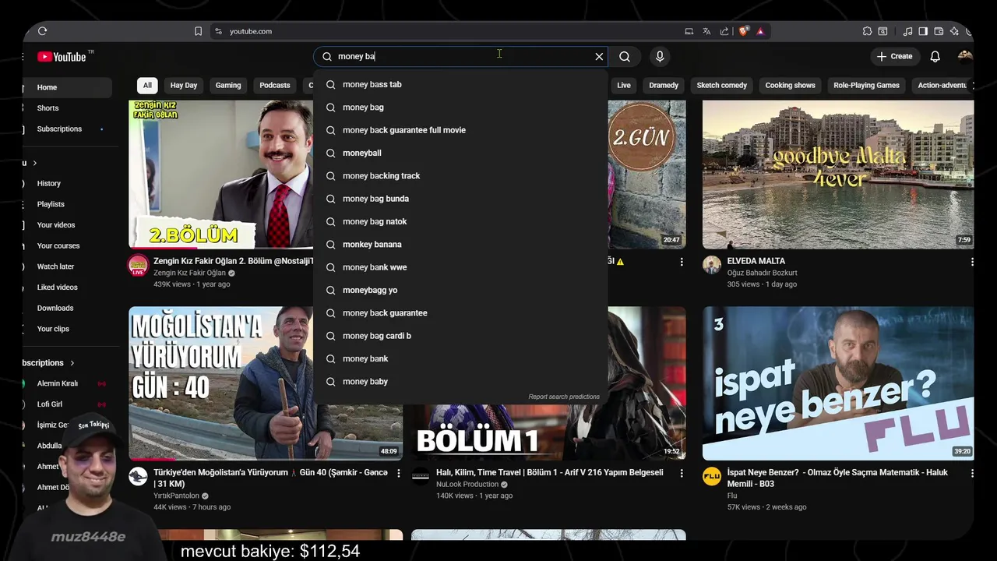Open Brave Shields lion icon
997x561 pixels.
[744, 31]
